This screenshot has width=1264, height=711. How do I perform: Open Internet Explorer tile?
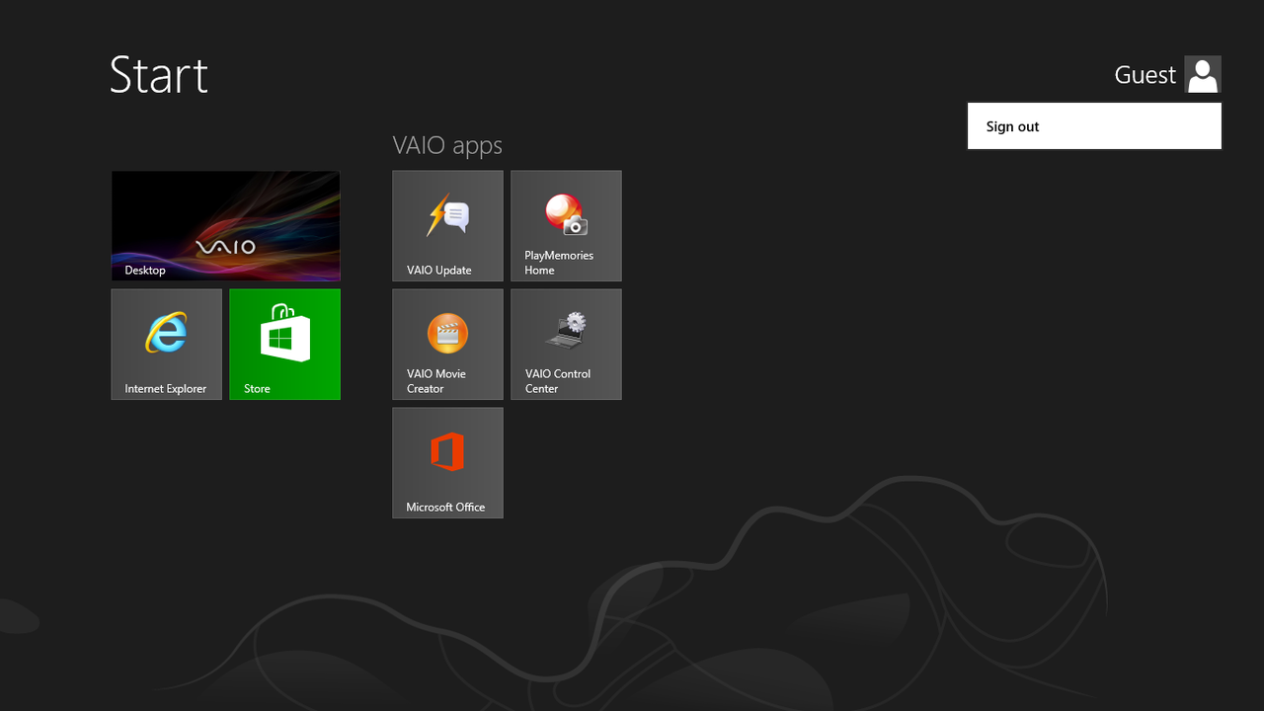click(x=167, y=345)
